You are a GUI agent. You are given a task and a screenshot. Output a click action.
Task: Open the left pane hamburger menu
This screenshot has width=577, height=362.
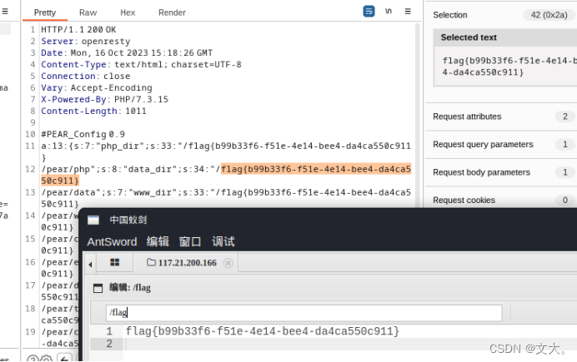tap(5, 12)
